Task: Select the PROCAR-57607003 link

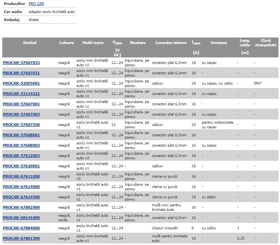Action: tap(21, 114)
